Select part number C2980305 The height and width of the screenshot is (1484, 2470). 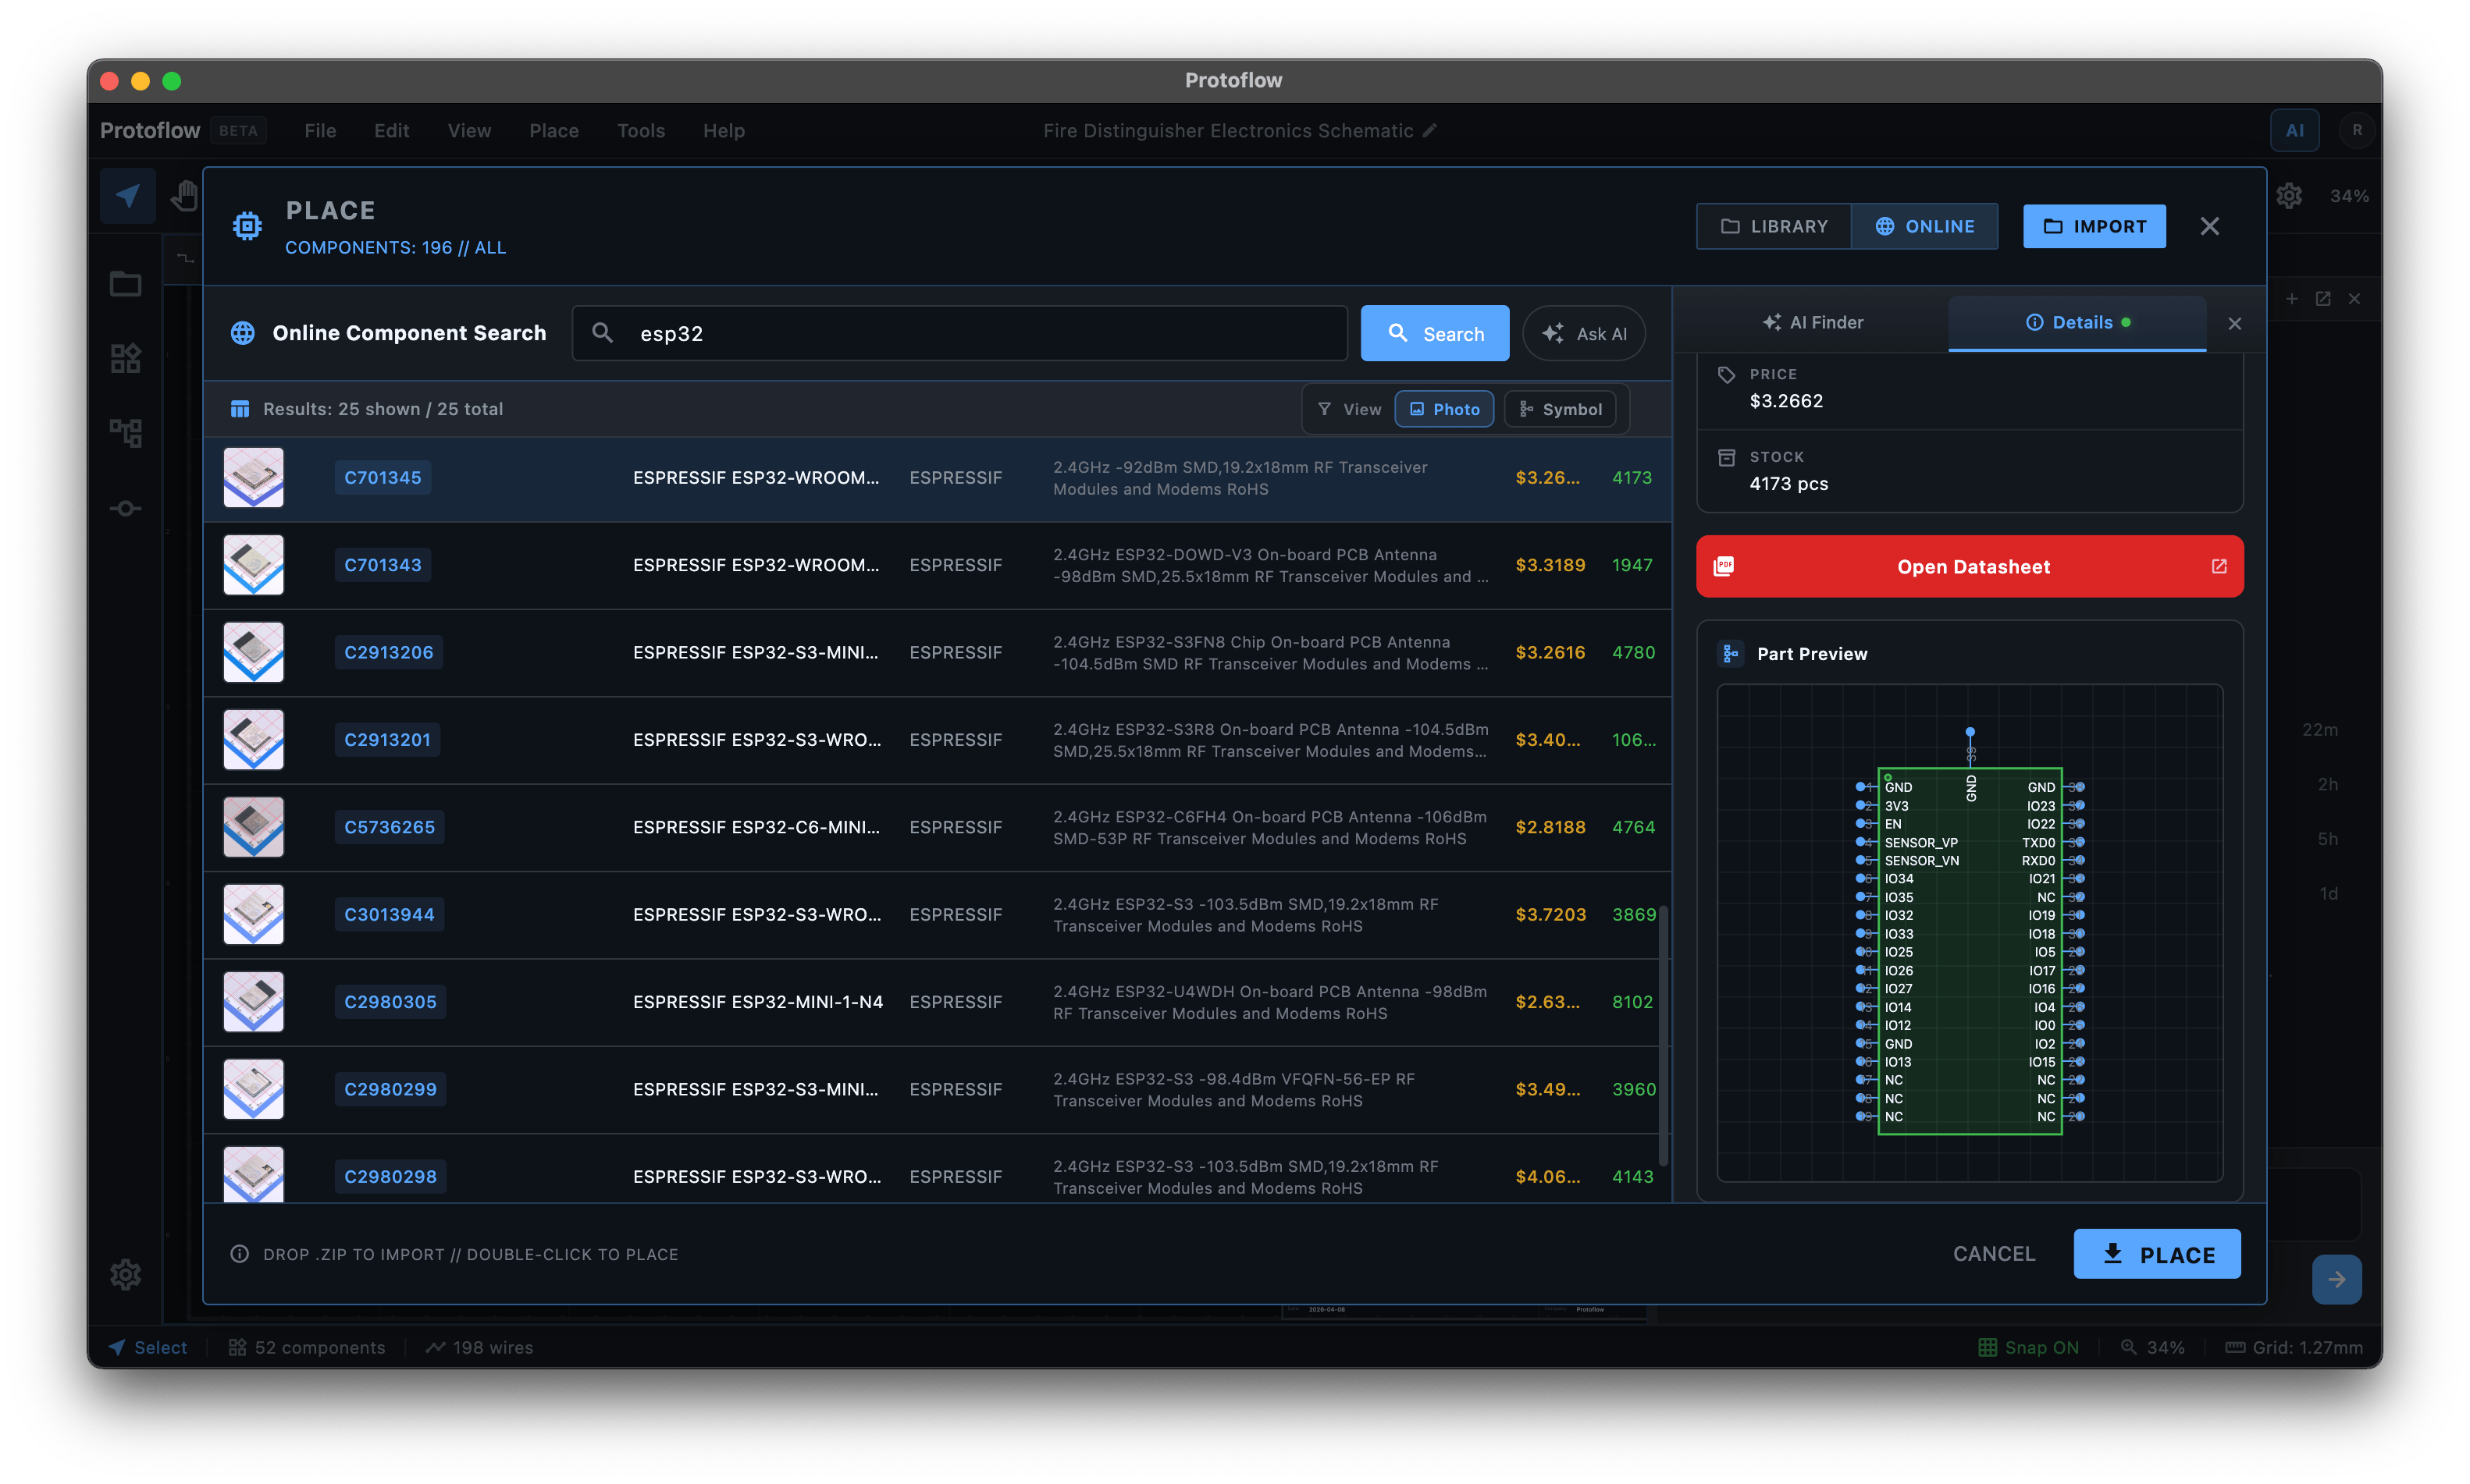390,1002
